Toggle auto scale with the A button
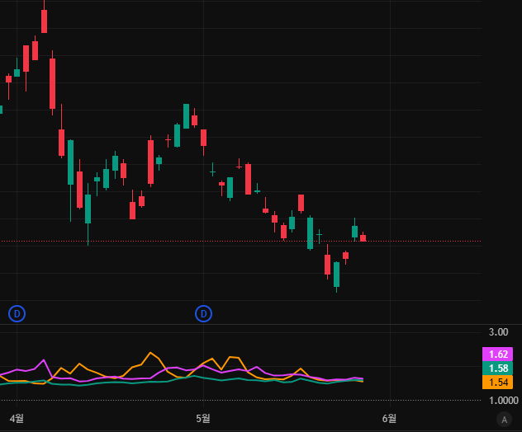The image size is (522, 432). point(504,420)
